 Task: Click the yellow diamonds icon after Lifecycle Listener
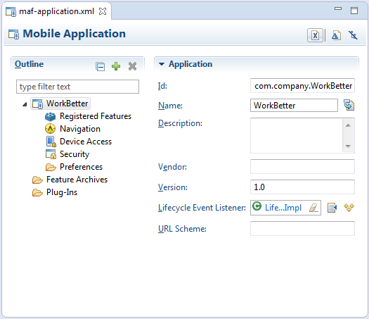349,208
